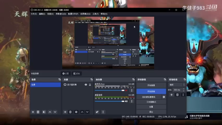Click the 开始直播 start streaming button
Screen dimensions: 222x125
click(151, 85)
